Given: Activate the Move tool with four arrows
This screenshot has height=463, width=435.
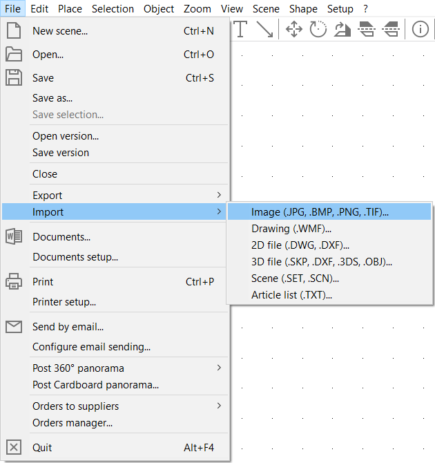Looking at the screenshot, I should point(294,29).
